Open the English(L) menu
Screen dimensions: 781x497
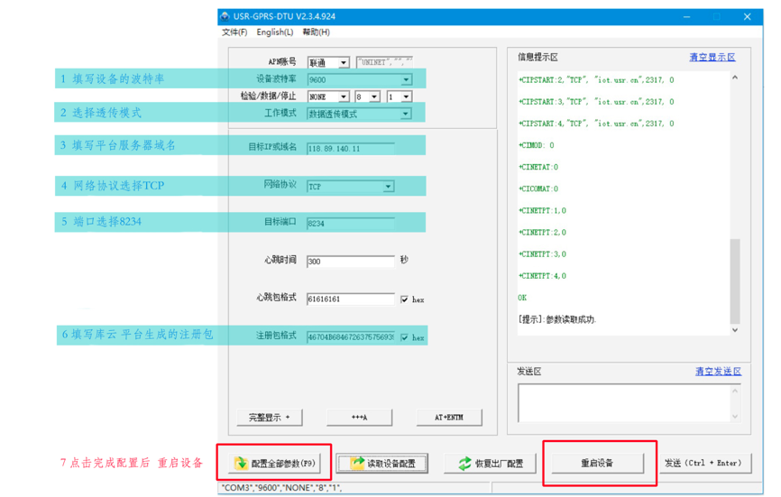[x=274, y=32]
